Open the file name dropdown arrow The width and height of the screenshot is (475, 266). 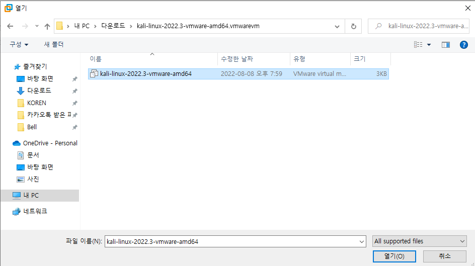361,241
